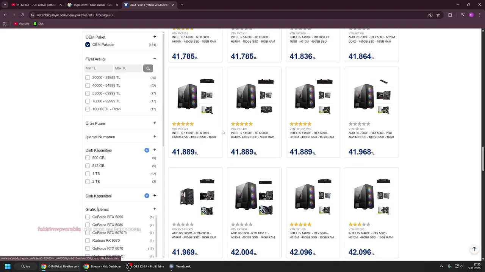This screenshot has height=272, width=485.
Task: Expand the Grafik İşlemci filter section
Action: (x=155, y=209)
